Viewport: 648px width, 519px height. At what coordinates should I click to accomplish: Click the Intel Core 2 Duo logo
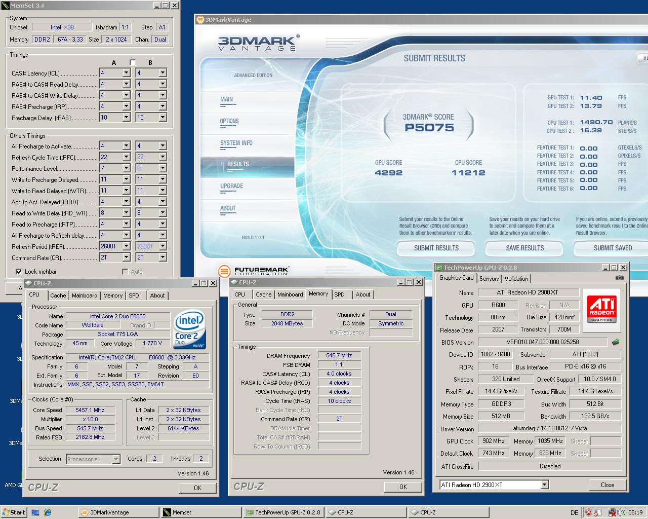coord(189,330)
